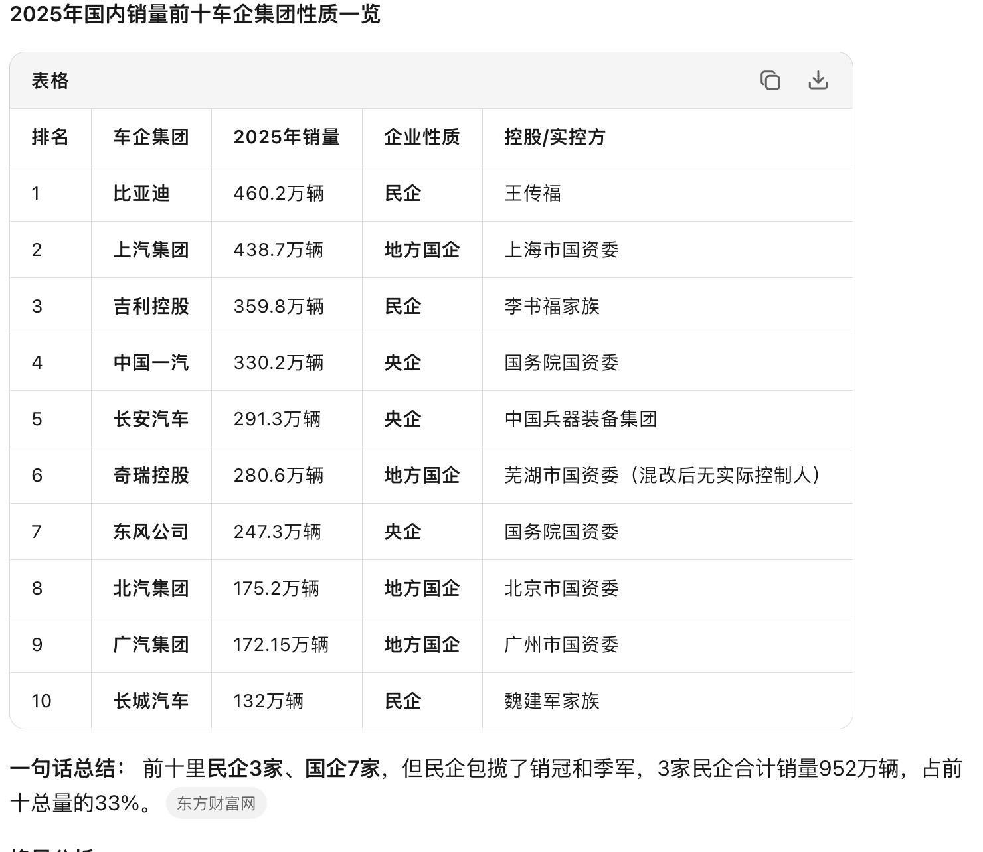Click 国务院国资委 in the 东风公司 row
The image size is (983, 852).
pyautogui.click(x=562, y=532)
